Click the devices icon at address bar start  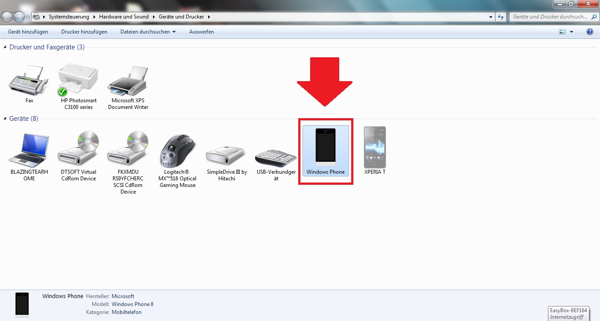coord(37,17)
